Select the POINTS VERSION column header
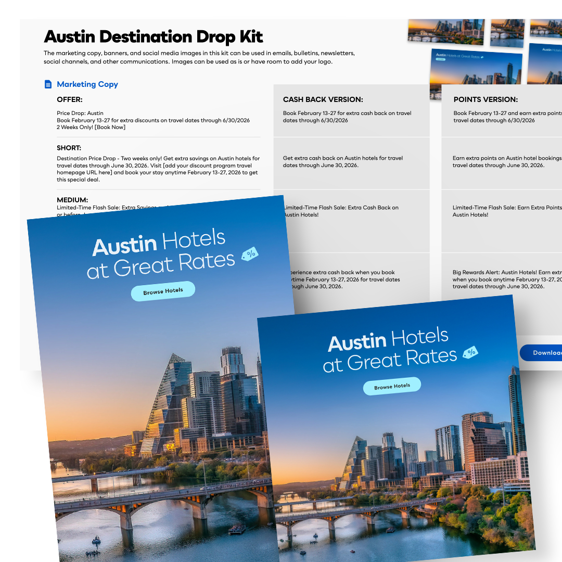The width and height of the screenshot is (562, 562). [486, 99]
